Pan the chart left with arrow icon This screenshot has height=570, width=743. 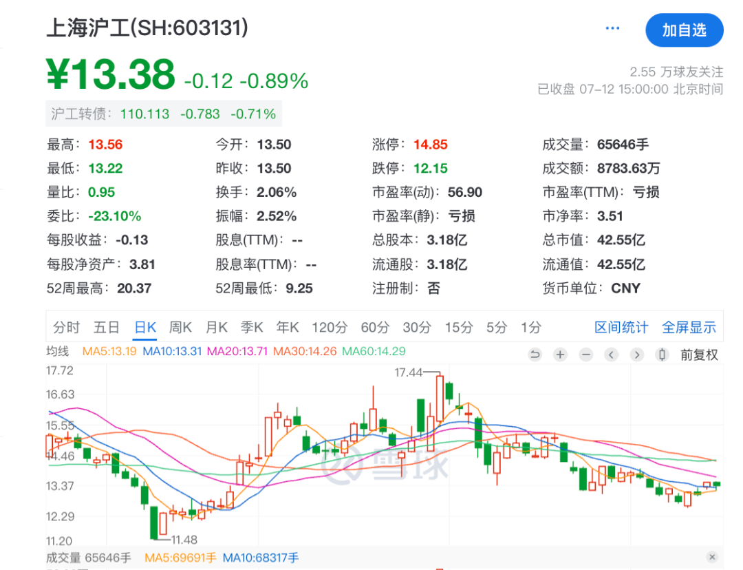(x=611, y=355)
